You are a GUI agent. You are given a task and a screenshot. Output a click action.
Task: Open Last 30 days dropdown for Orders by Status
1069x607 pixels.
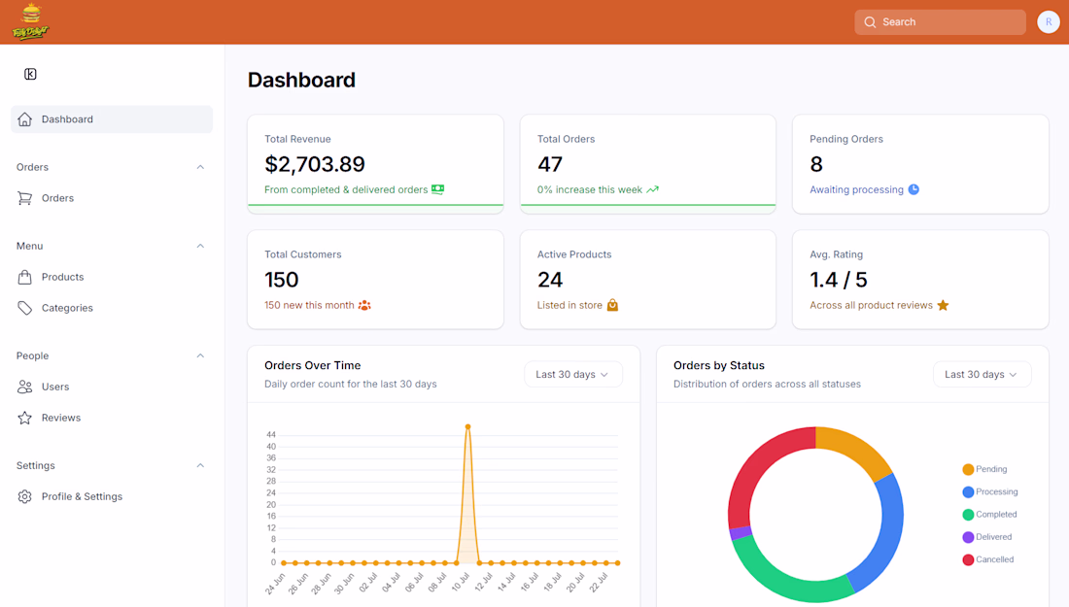[982, 374]
